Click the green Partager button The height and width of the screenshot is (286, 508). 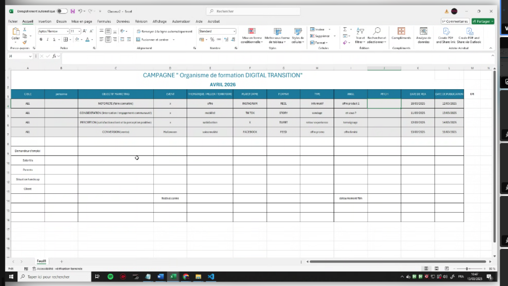tap(483, 21)
